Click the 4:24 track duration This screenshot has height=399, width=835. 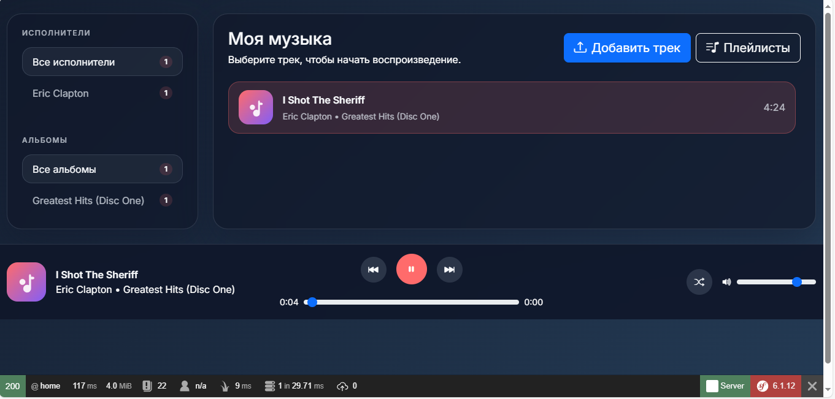coord(774,107)
